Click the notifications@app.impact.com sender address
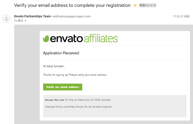The image size is (193, 124). [x=71, y=17]
